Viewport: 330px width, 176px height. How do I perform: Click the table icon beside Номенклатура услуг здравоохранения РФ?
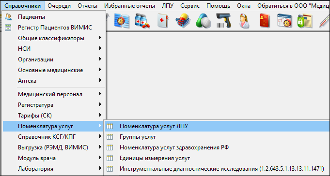[x=110, y=147]
